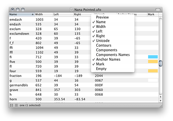This screenshot has width=173, height=121.
Task: Select the germandbls glyph row
Action: click(x=84, y=85)
